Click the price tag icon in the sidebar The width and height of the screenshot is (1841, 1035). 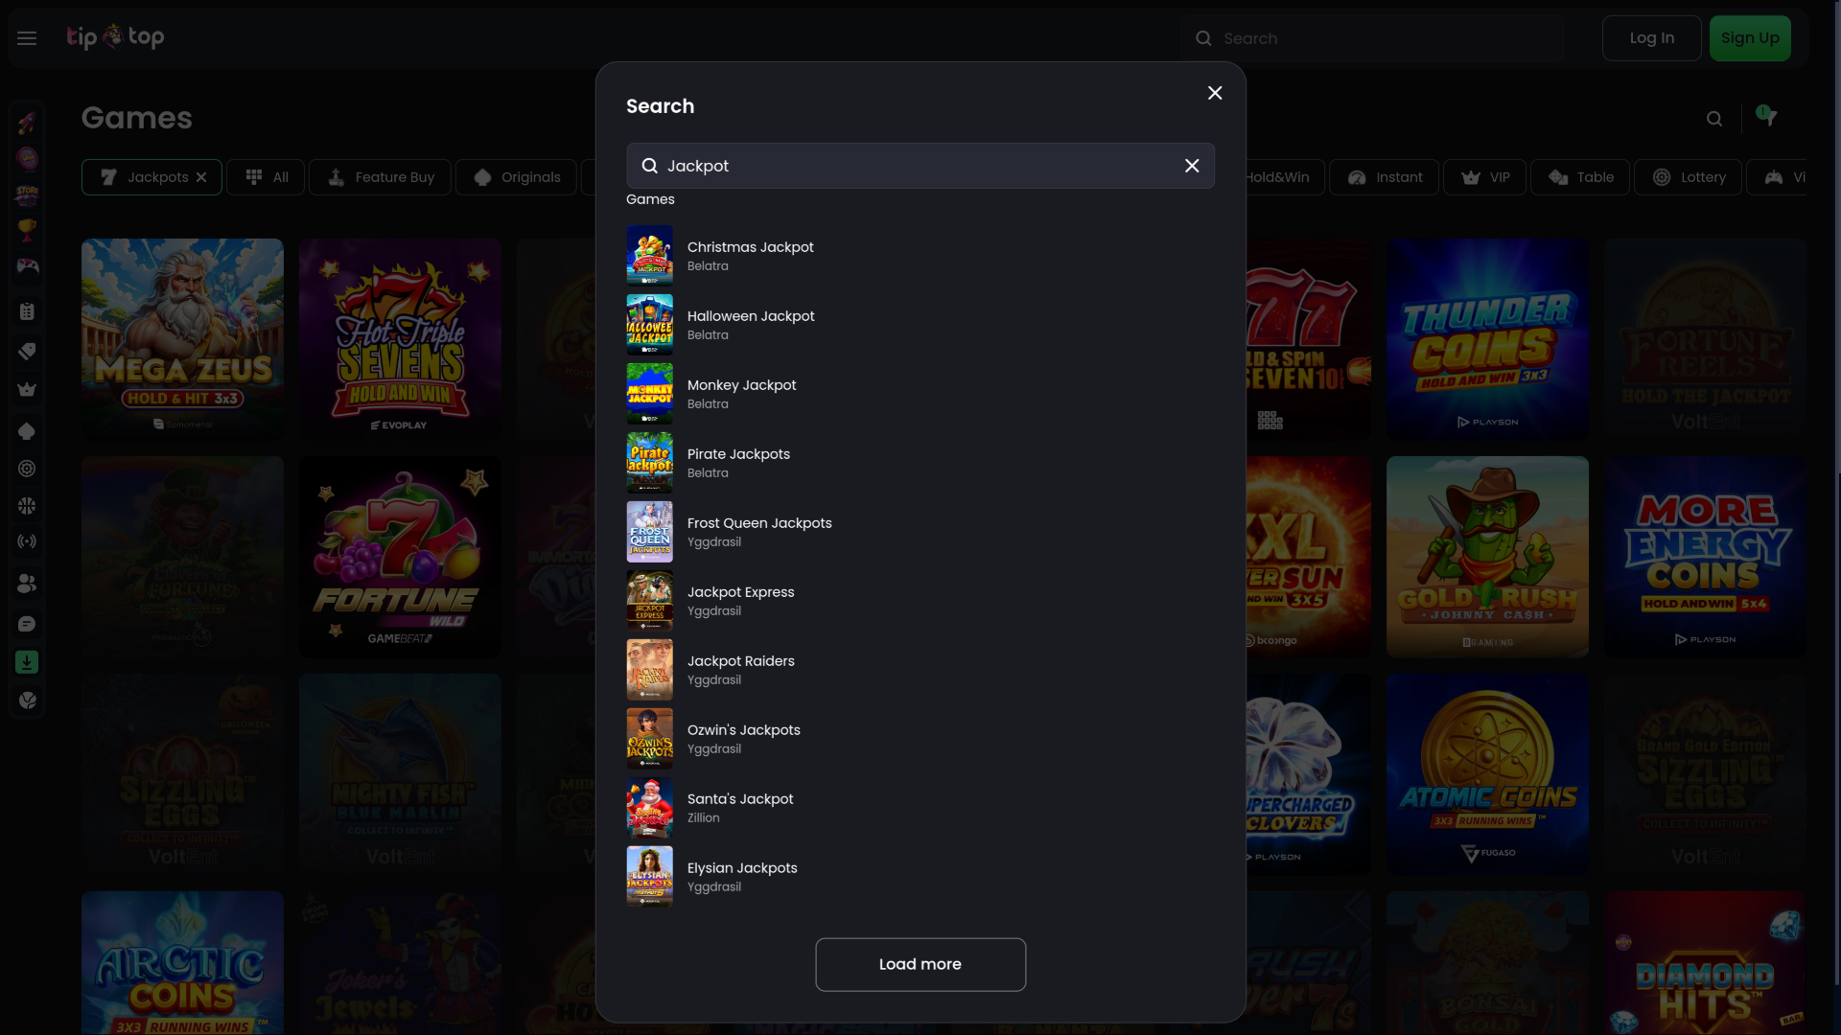click(27, 351)
